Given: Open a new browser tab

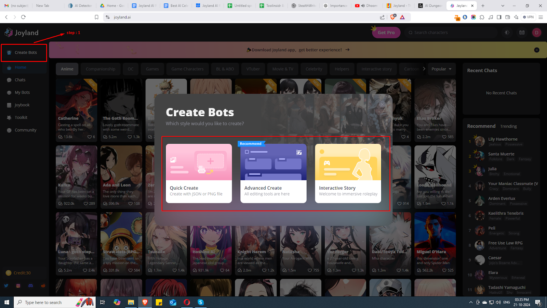Looking at the screenshot, I should [483, 5].
